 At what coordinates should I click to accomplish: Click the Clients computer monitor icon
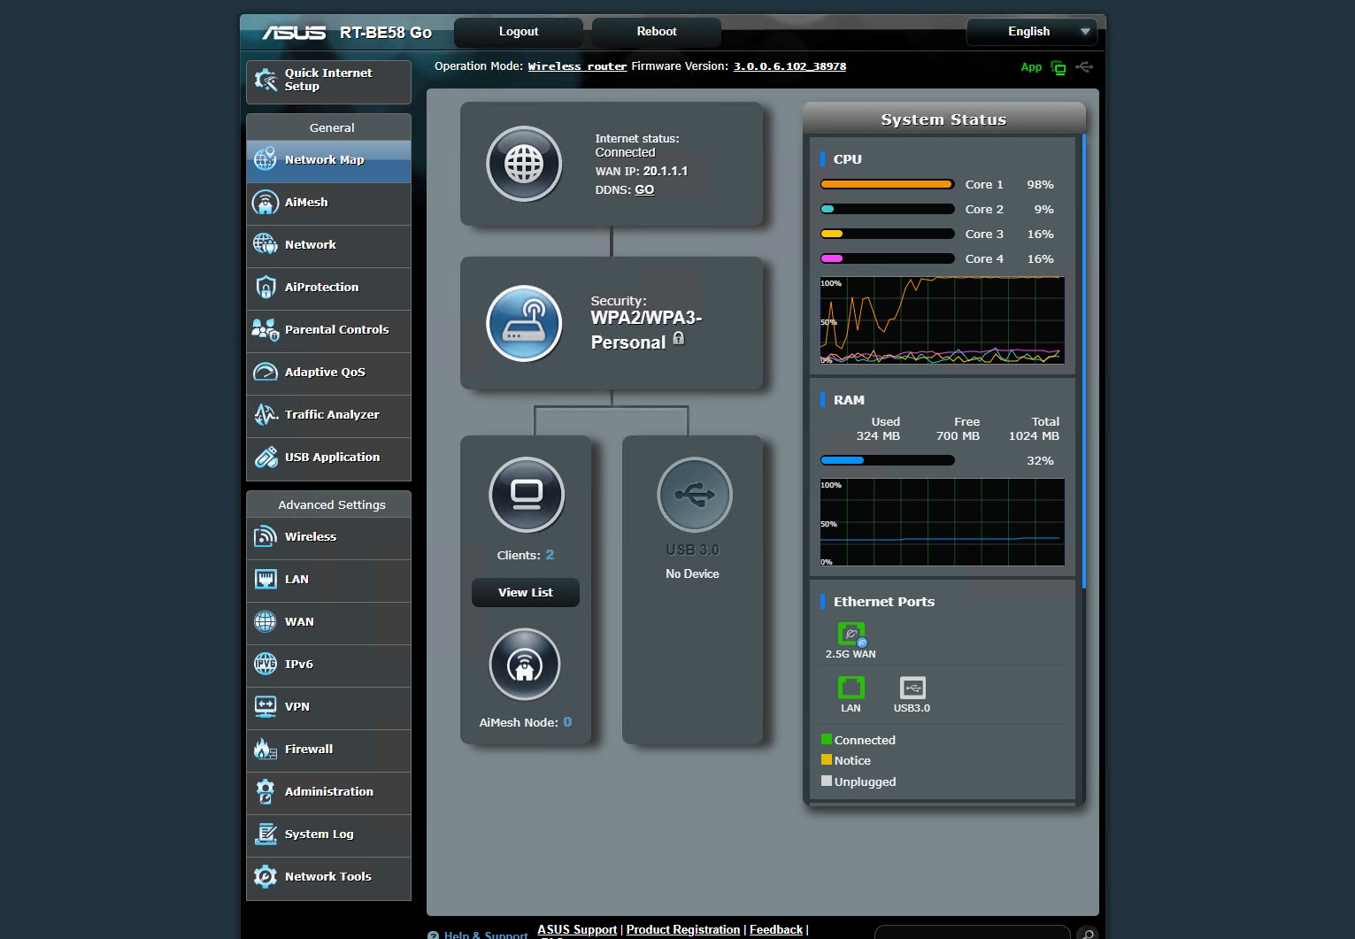[527, 494]
